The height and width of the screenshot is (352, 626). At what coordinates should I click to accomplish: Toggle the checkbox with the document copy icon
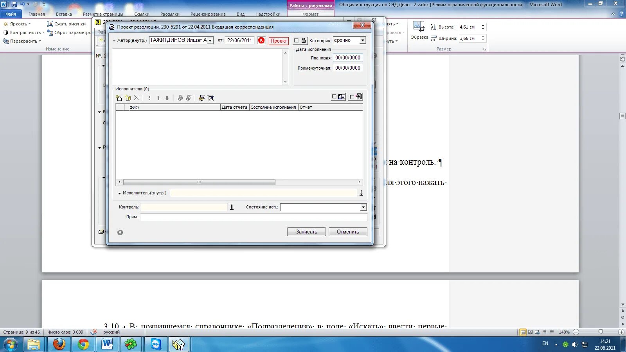(352, 97)
